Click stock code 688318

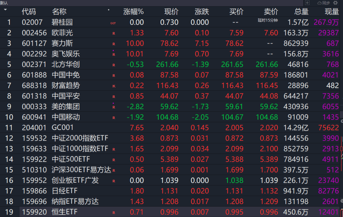click(x=34, y=85)
